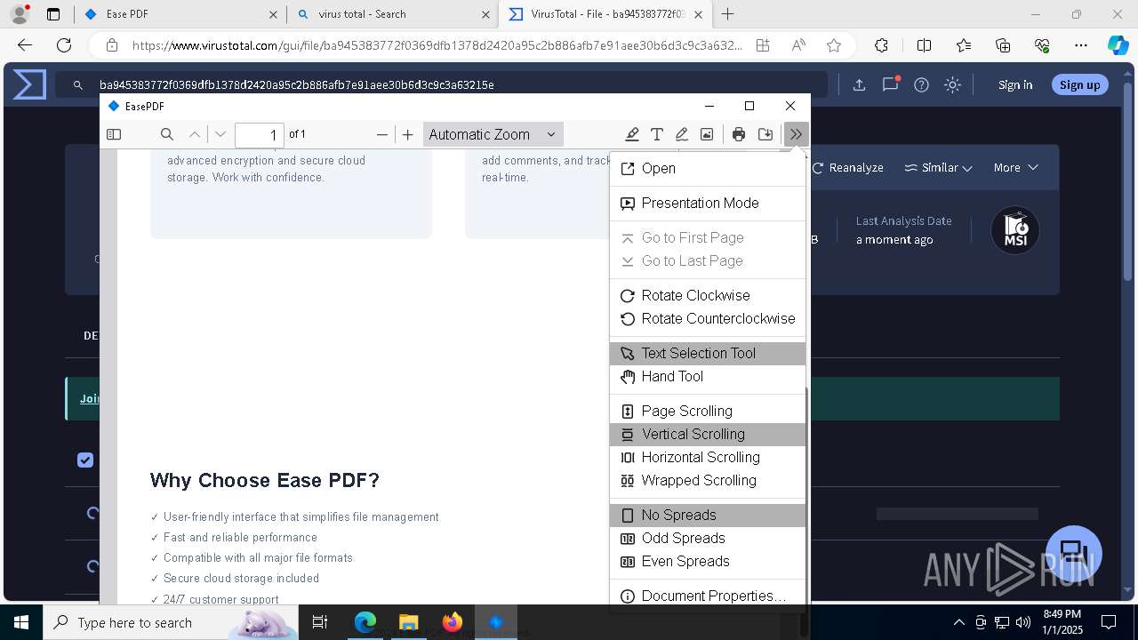The height and width of the screenshot is (640, 1138).
Task: Go to previous page arrow in EasePDF
Action: pyautogui.click(x=195, y=134)
